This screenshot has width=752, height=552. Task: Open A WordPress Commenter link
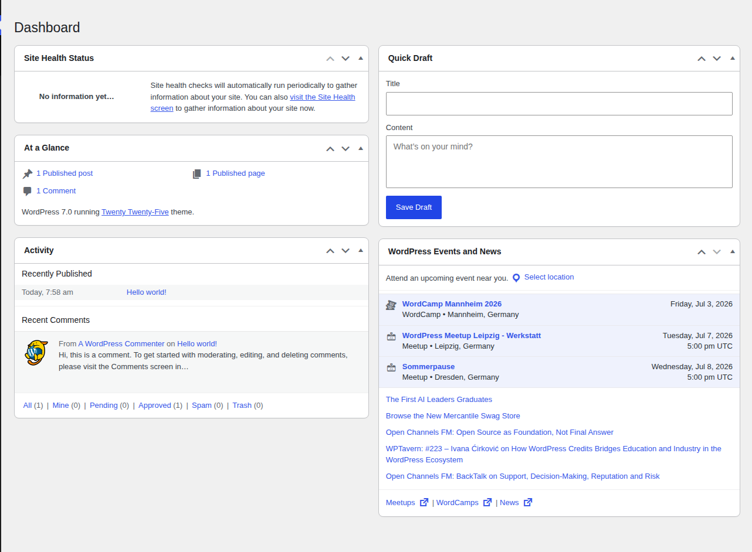pos(121,344)
